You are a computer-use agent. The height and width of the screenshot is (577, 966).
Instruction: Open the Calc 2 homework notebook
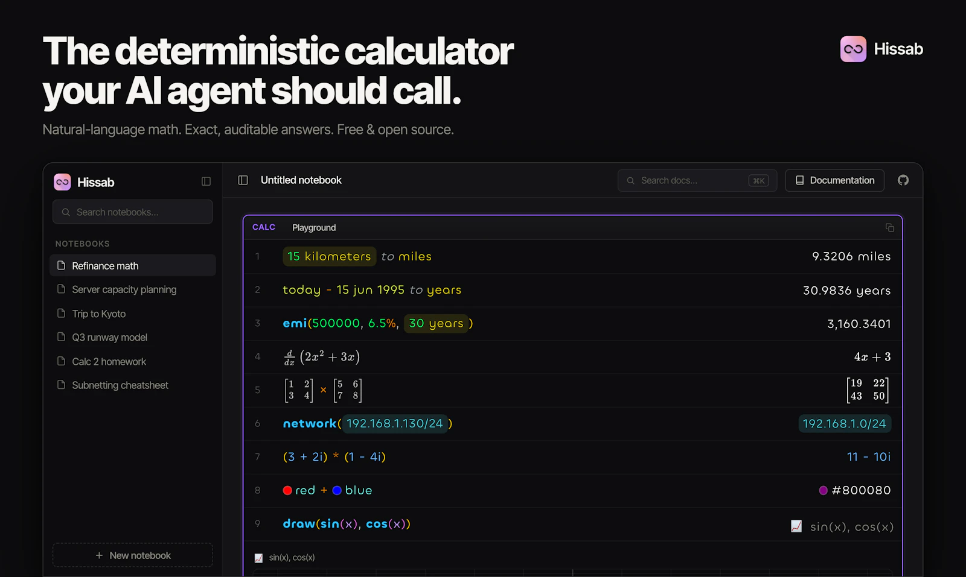(x=133, y=361)
